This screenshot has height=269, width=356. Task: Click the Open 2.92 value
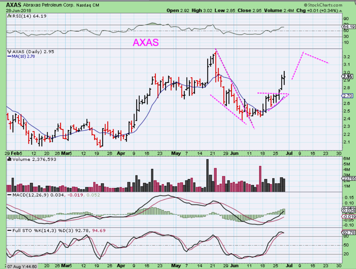point(178,11)
